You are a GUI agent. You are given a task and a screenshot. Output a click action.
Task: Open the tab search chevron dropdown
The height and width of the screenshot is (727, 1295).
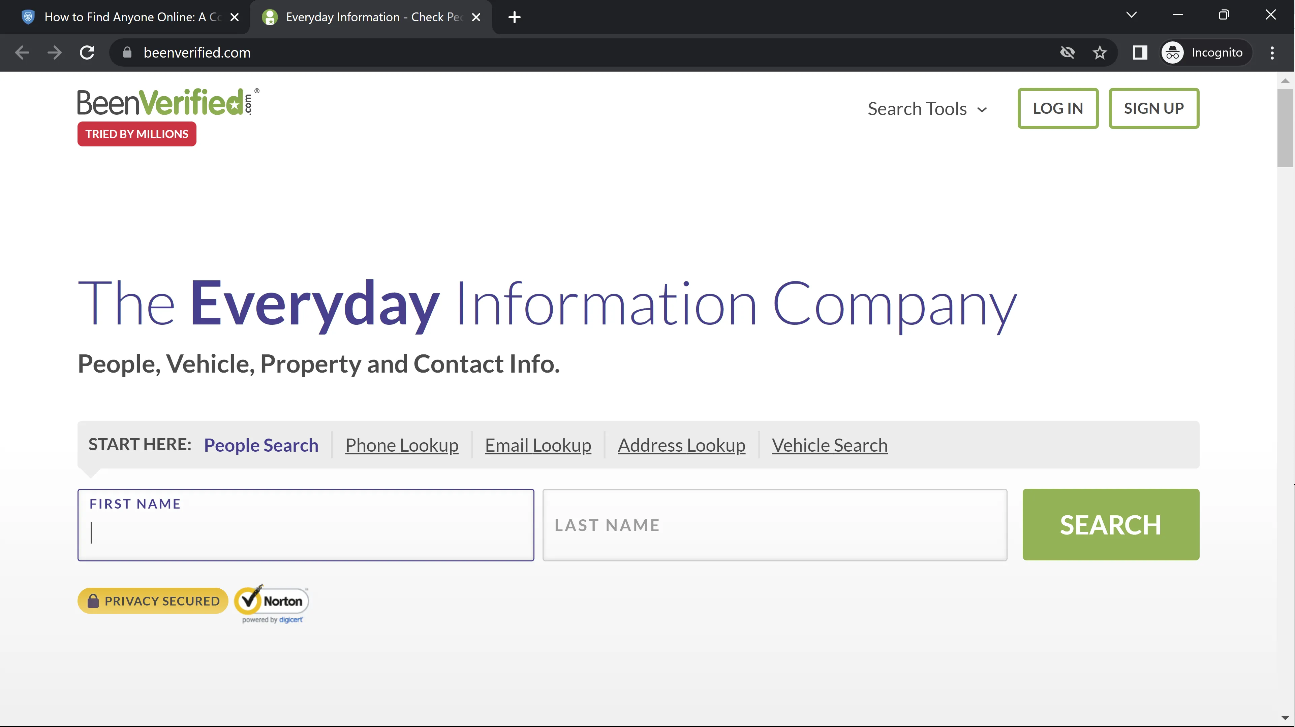pos(1131,15)
